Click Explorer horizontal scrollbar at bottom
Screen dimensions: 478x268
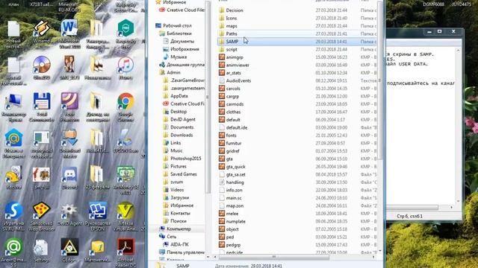point(274,257)
